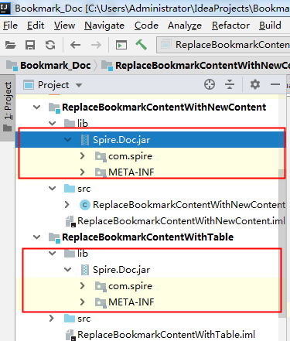Select the highlighted Spire.Doc.jar row
The height and width of the screenshot is (341, 290).
click(151, 140)
